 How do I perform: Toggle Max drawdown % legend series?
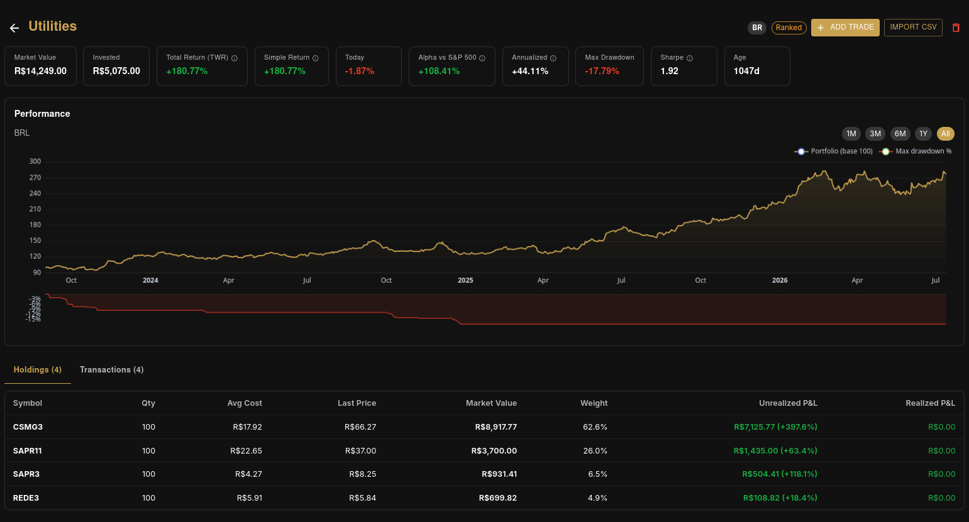pos(916,151)
